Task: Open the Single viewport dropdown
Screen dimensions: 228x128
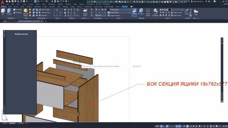Action: click(x=115, y=15)
